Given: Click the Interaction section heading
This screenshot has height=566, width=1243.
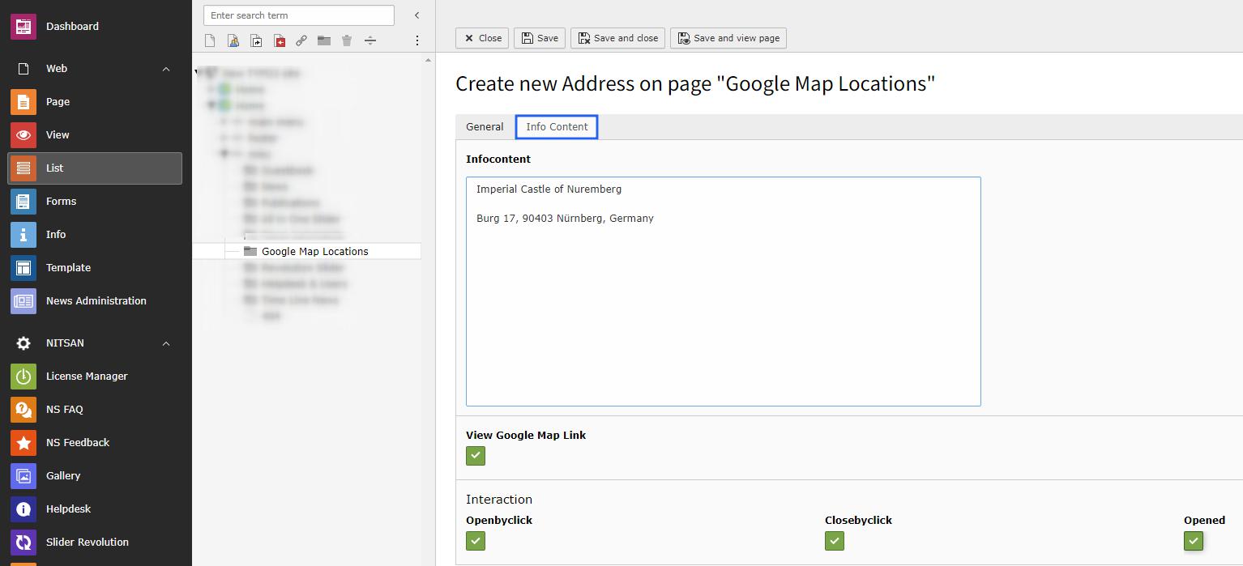Looking at the screenshot, I should 499,500.
